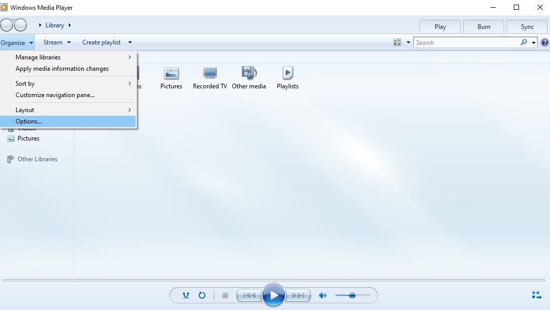Switch to the Play tab
Image resolution: width=550 pixels, height=310 pixels.
440,27
